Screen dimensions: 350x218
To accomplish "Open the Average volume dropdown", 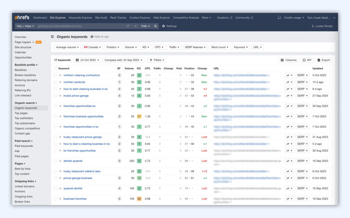I will click(67, 47).
